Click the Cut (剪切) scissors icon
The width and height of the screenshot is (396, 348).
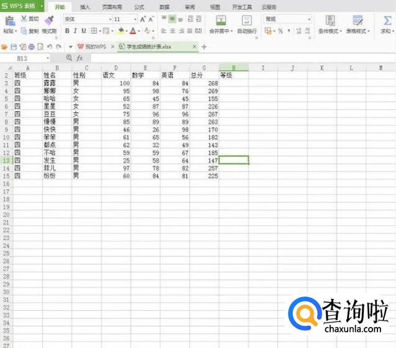pos(24,19)
